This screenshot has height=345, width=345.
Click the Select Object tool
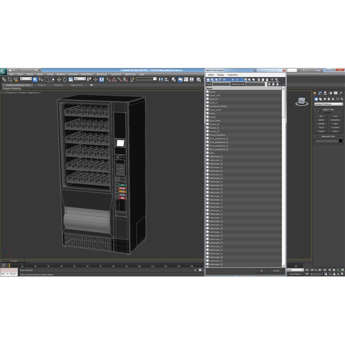point(35,80)
